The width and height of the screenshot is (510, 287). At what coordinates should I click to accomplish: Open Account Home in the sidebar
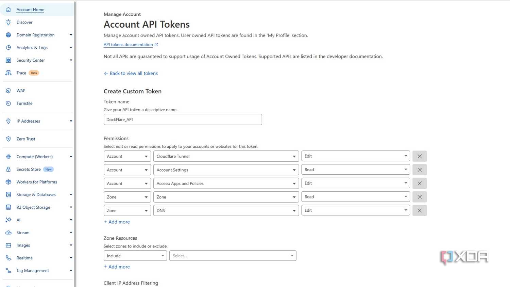(30, 10)
